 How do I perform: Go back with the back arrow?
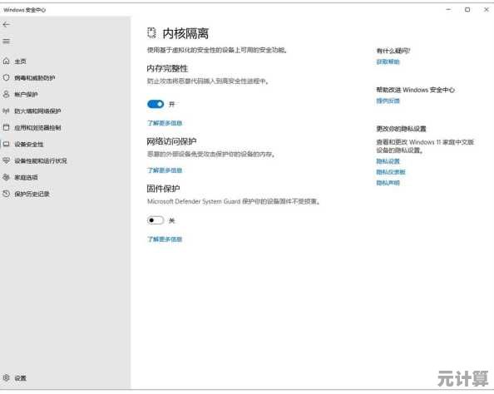point(7,25)
